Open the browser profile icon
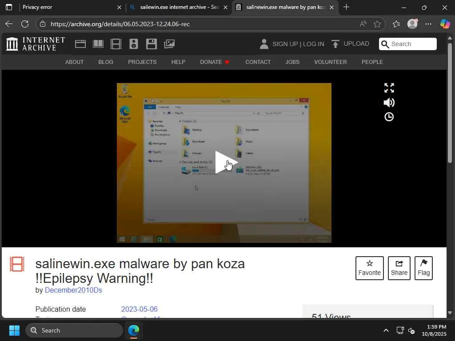The image size is (455, 341). (x=412, y=24)
